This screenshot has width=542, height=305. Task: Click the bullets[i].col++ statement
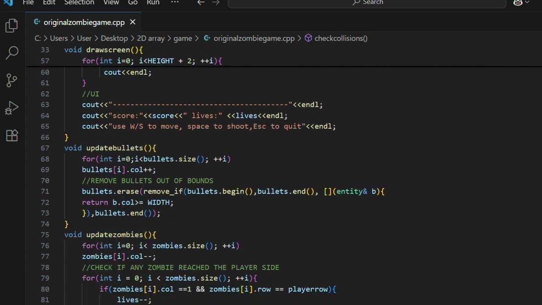point(119,169)
